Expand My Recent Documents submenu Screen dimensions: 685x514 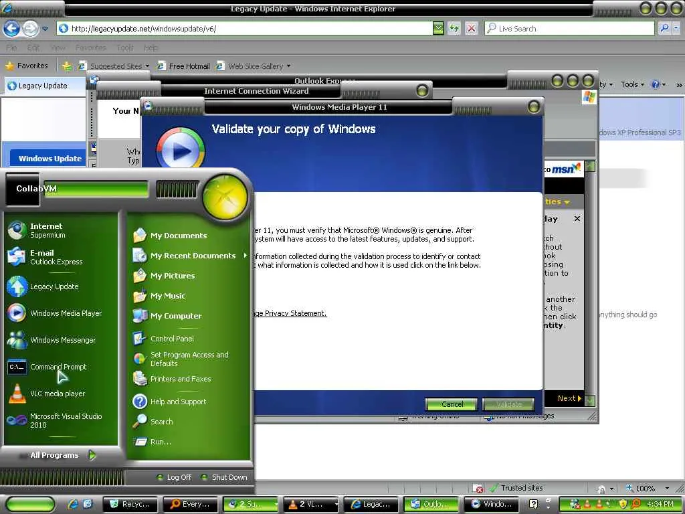[x=189, y=256]
